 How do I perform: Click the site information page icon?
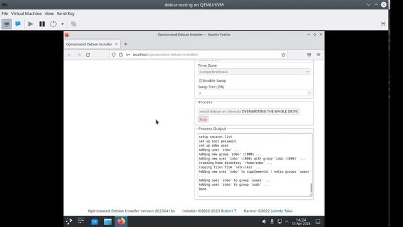[x=121, y=55]
